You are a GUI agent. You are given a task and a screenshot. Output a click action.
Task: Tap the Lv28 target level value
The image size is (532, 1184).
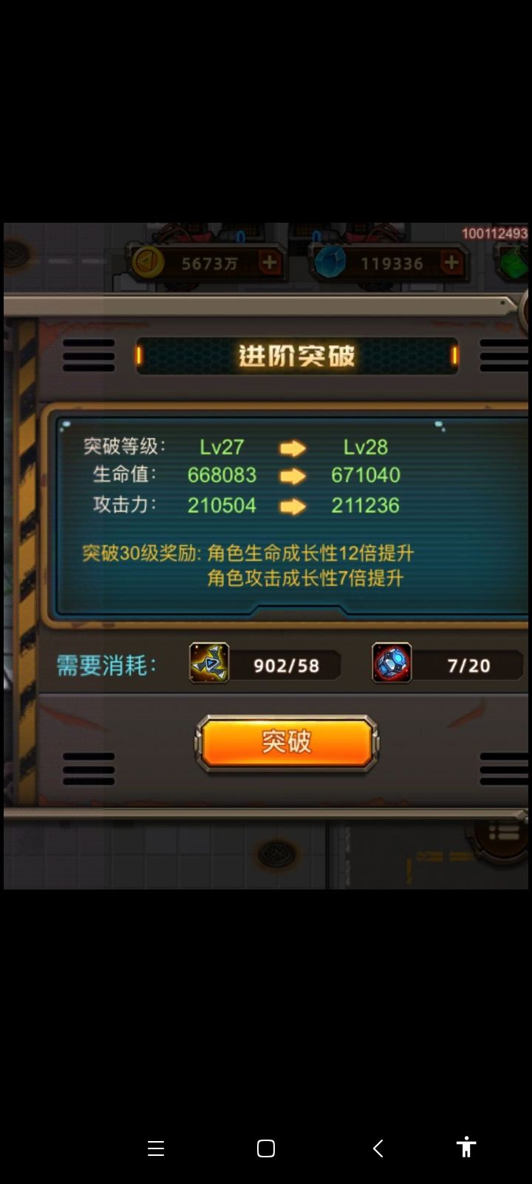click(x=365, y=447)
